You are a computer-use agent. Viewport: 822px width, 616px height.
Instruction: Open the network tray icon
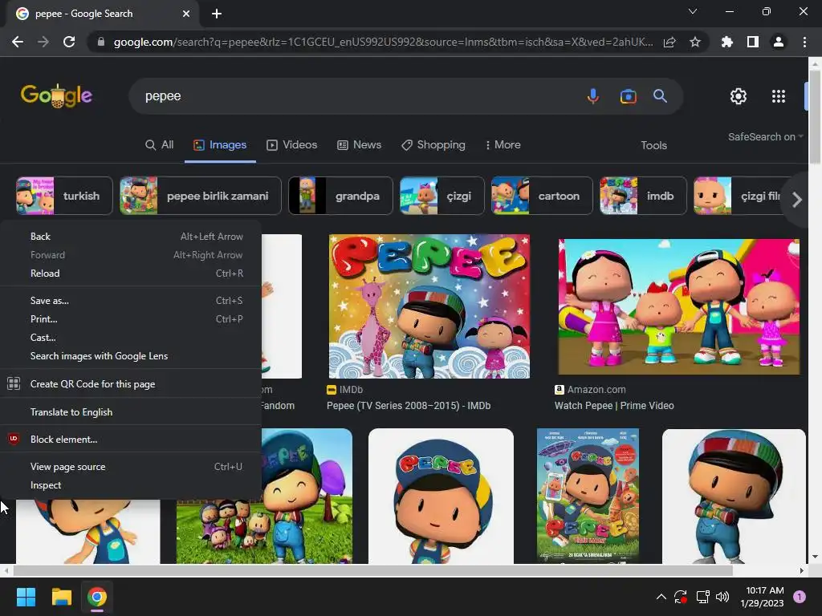coord(702,597)
